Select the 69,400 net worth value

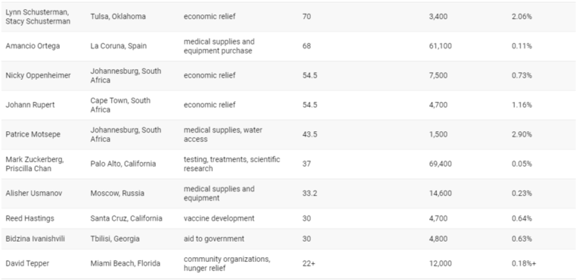pyautogui.click(x=440, y=164)
